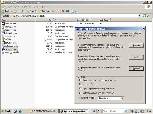The image size is (153, 114).
Task: Select the ref.chm help file icon
Action: coord(3,39)
